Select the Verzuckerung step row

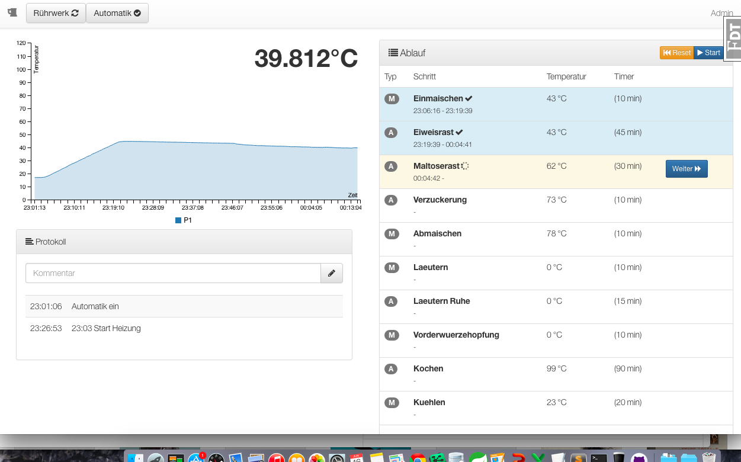440,200
